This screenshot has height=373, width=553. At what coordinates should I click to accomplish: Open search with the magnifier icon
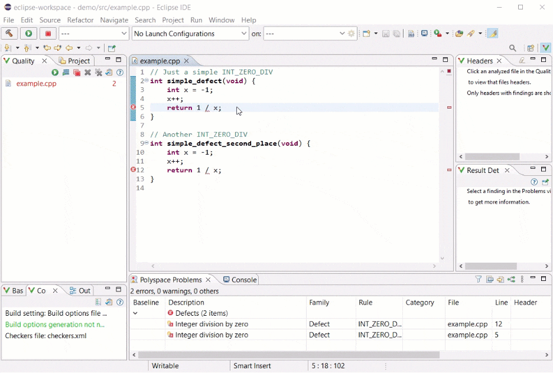point(512,47)
